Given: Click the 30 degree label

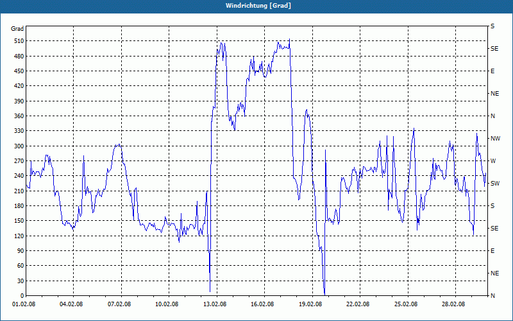Looking at the screenshot, I should click(x=20, y=281).
